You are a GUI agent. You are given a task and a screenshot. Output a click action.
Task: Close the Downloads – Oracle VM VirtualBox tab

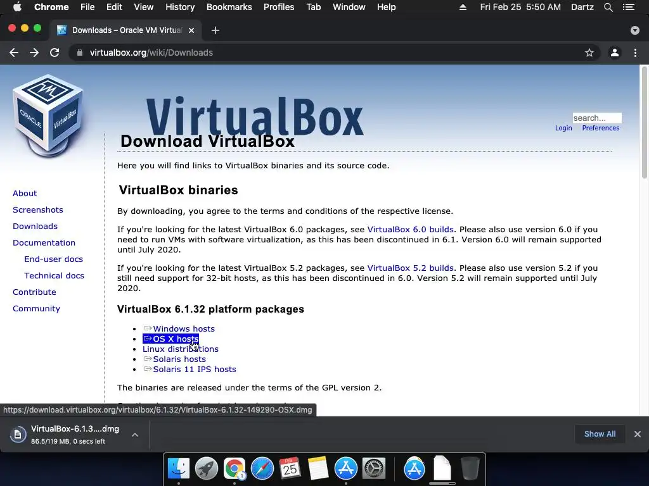click(191, 30)
